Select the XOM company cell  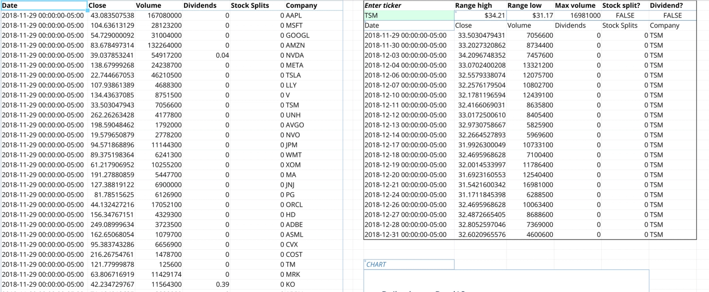coord(313,165)
